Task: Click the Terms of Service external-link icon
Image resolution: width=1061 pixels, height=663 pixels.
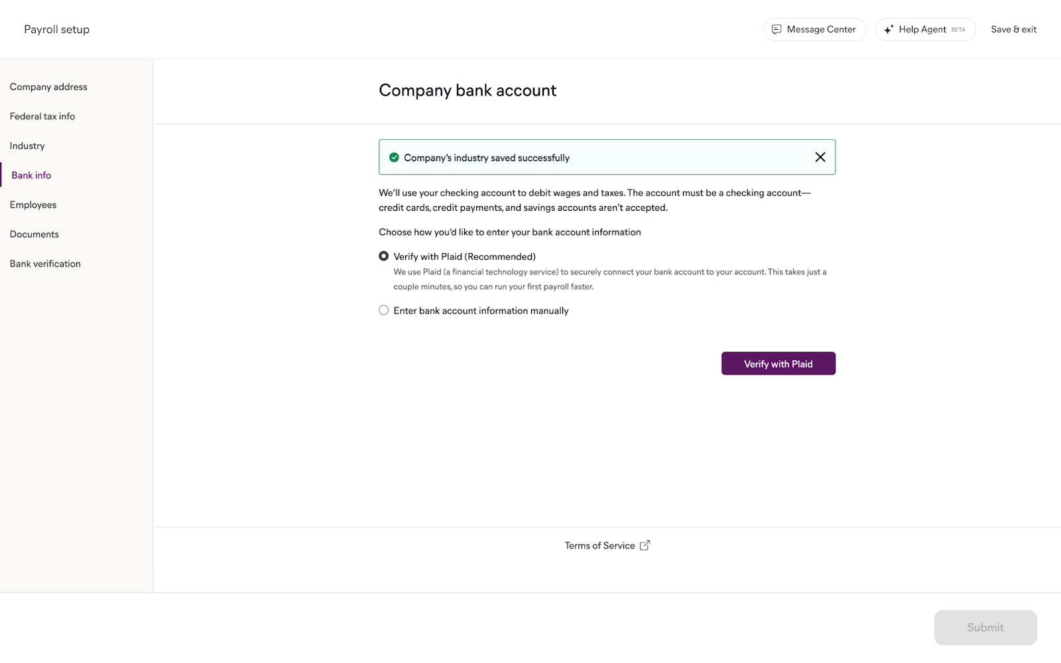Action: pos(645,545)
